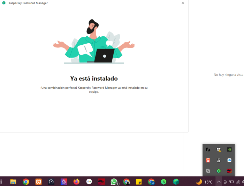Minimize the Kaspersky Password Manager window
The height and width of the screenshot is (186, 244).
pos(173,3)
